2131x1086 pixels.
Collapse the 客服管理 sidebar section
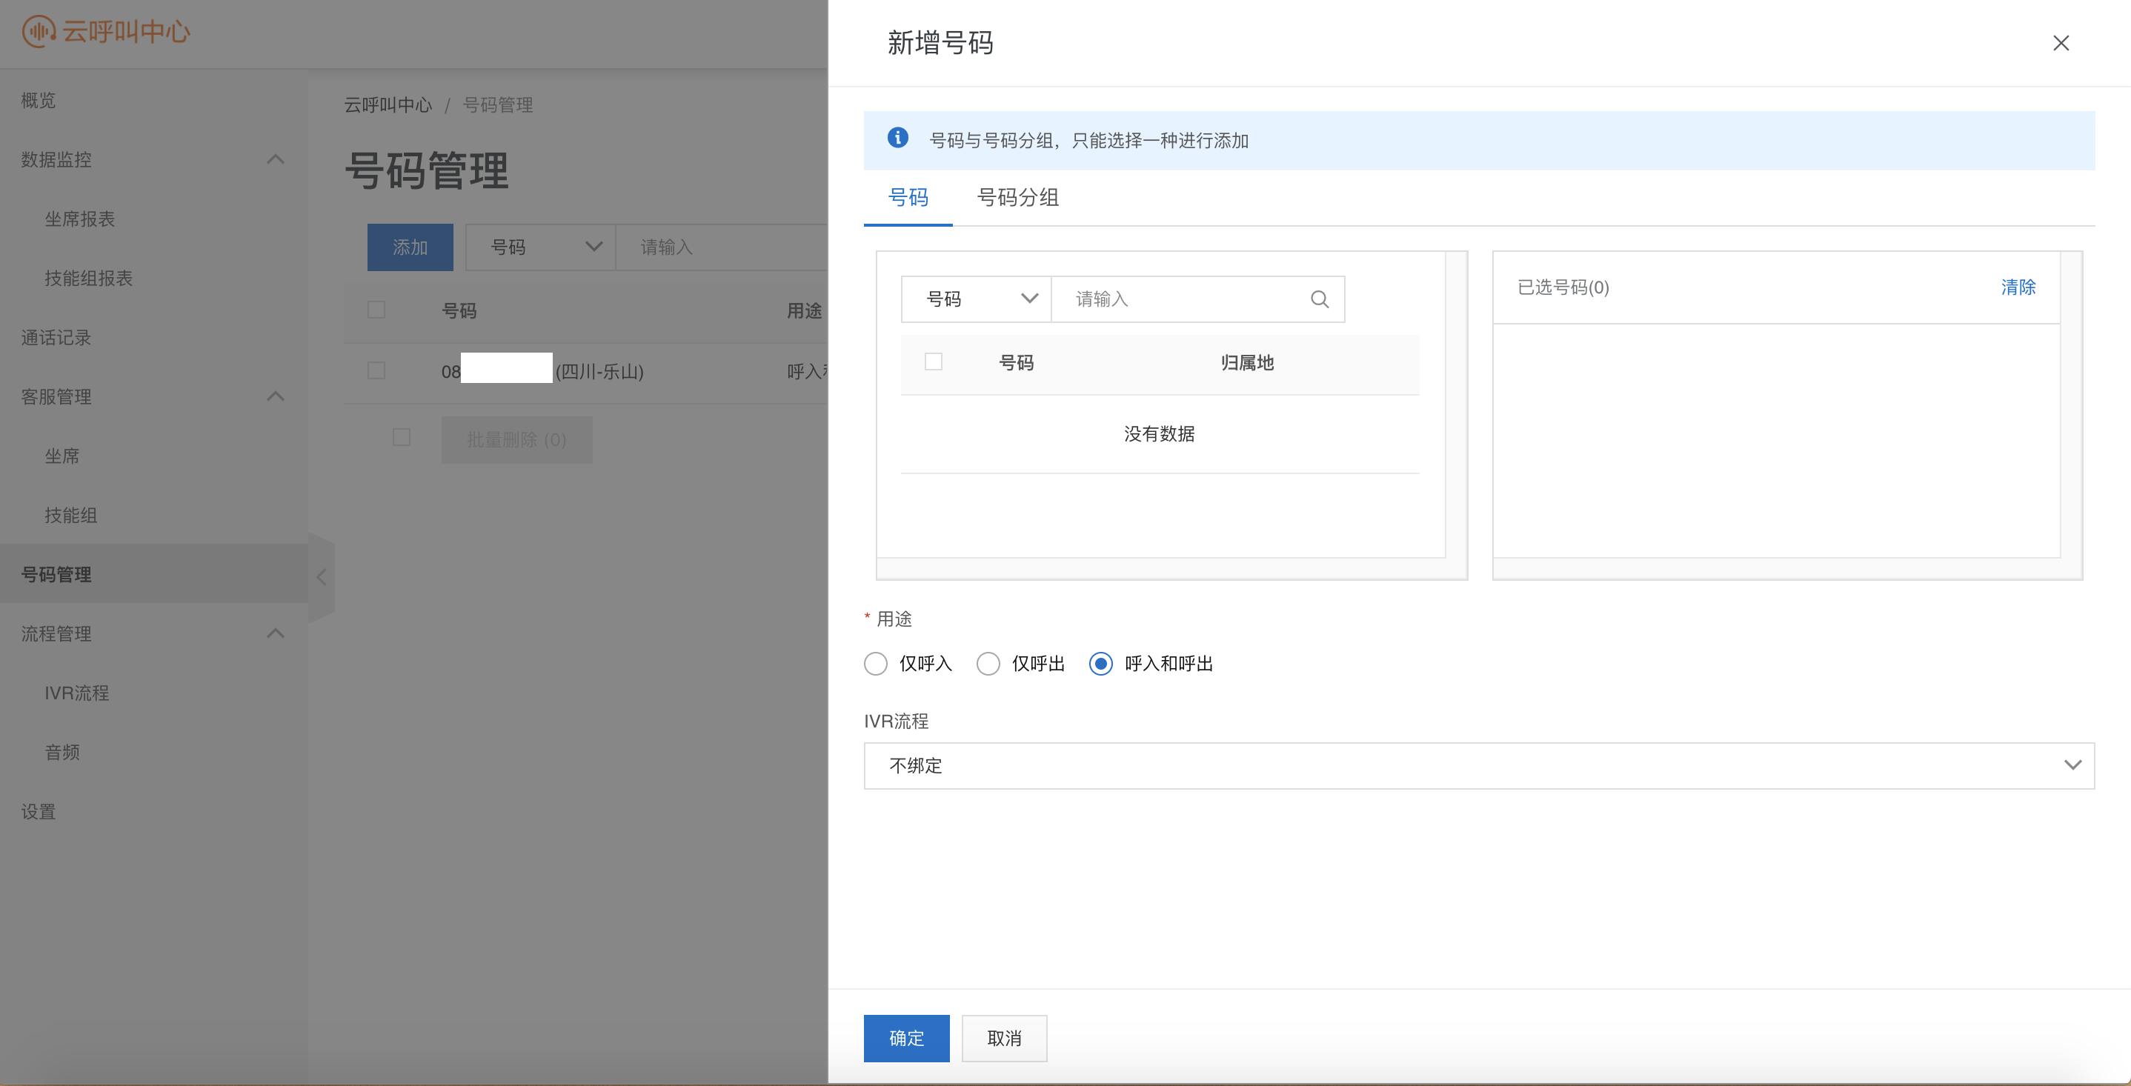(x=276, y=397)
